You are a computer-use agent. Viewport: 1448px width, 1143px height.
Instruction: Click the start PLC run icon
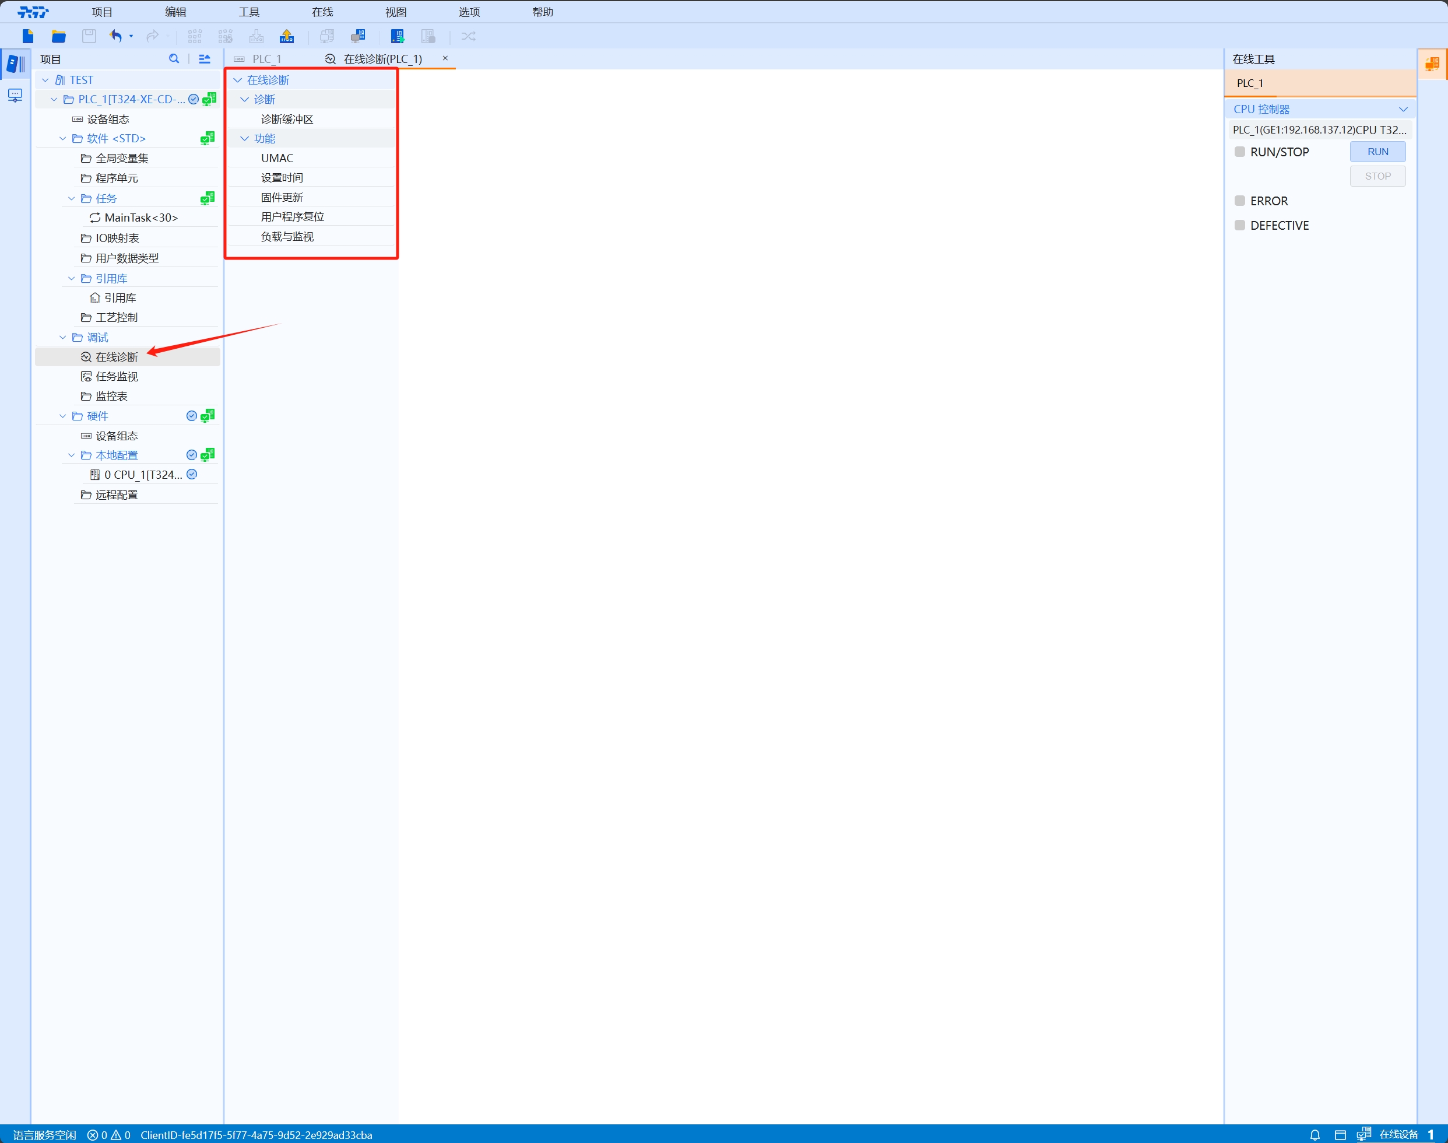[398, 36]
